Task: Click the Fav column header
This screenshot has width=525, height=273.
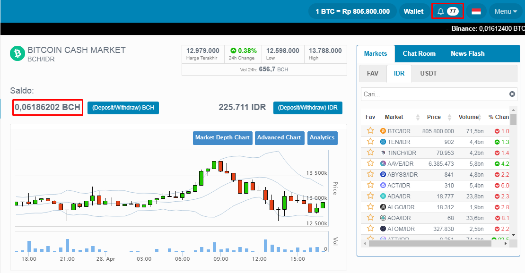Action: tap(370, 117)
